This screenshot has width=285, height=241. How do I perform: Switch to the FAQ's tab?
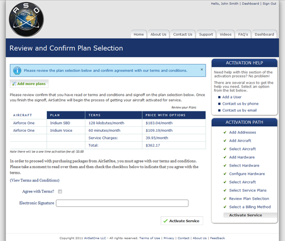tap(243, 34)
